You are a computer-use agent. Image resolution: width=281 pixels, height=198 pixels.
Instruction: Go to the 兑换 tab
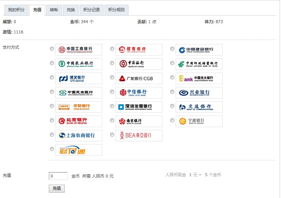(71, 10)
